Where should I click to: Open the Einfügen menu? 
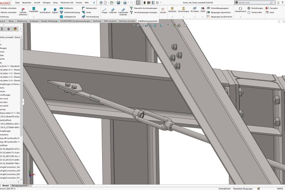click(46, 3)
